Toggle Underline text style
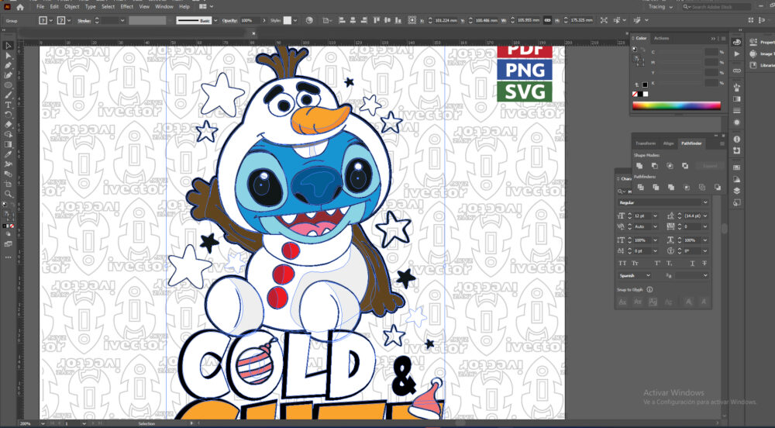 pos(692,264)
